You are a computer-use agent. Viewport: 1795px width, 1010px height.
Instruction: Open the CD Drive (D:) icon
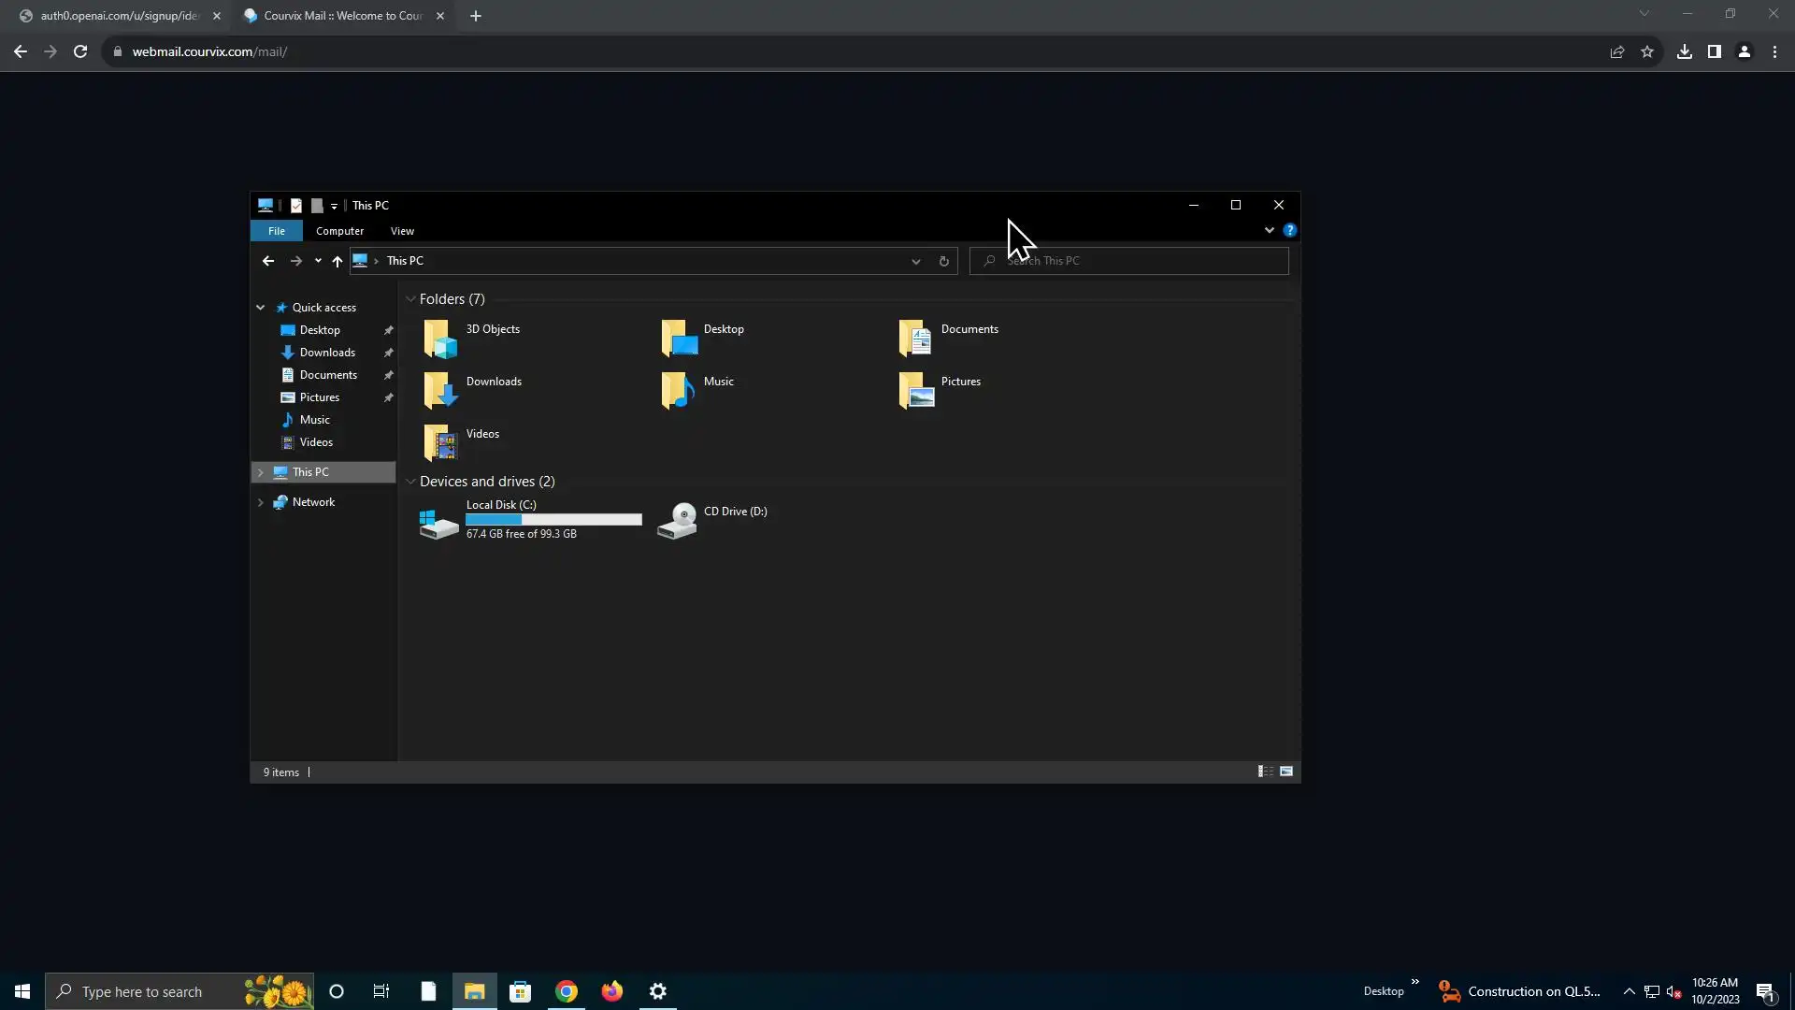(x=678, y=521)
